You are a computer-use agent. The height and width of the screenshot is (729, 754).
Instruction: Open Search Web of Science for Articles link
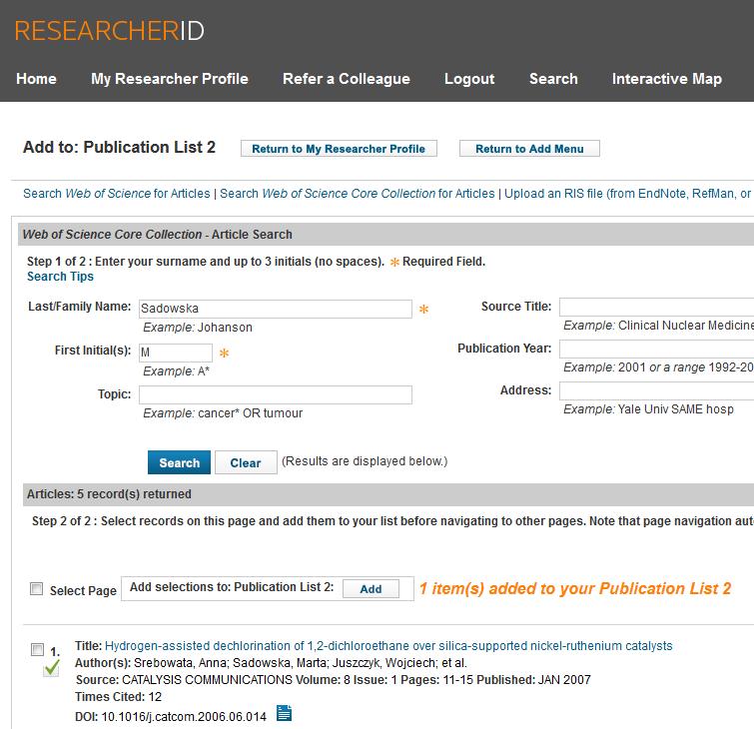pos(117,194)
